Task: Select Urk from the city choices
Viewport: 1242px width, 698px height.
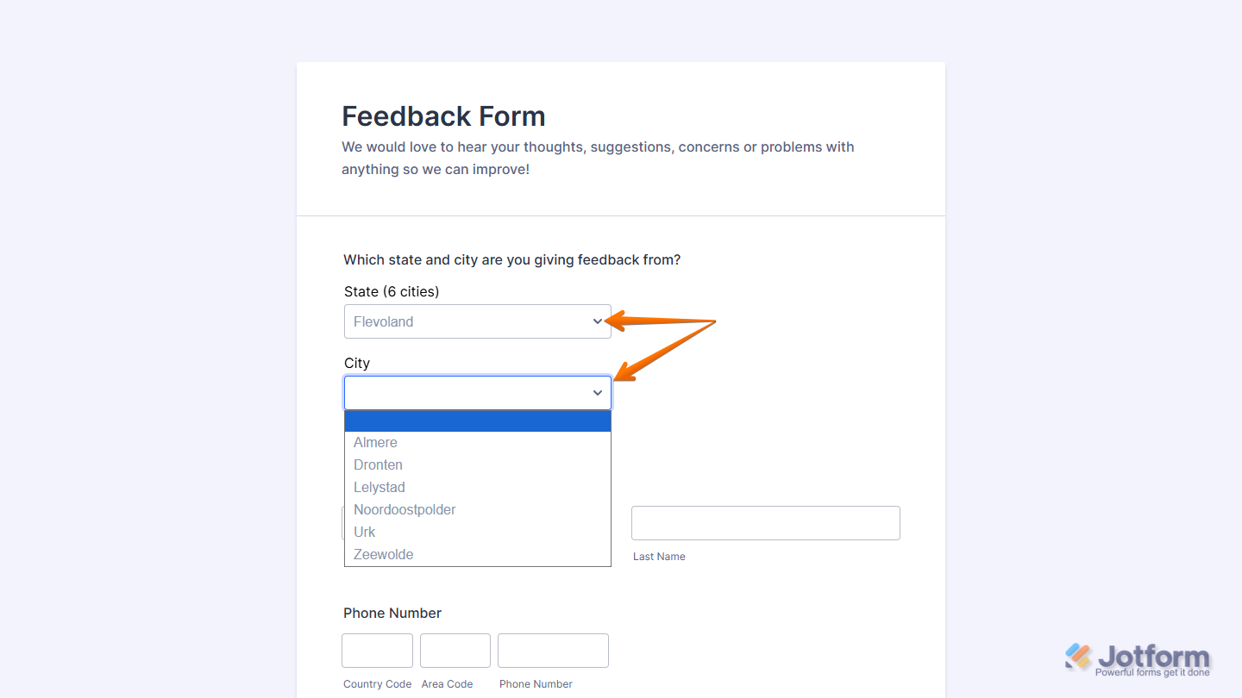Action: click(x=364, y=532)
